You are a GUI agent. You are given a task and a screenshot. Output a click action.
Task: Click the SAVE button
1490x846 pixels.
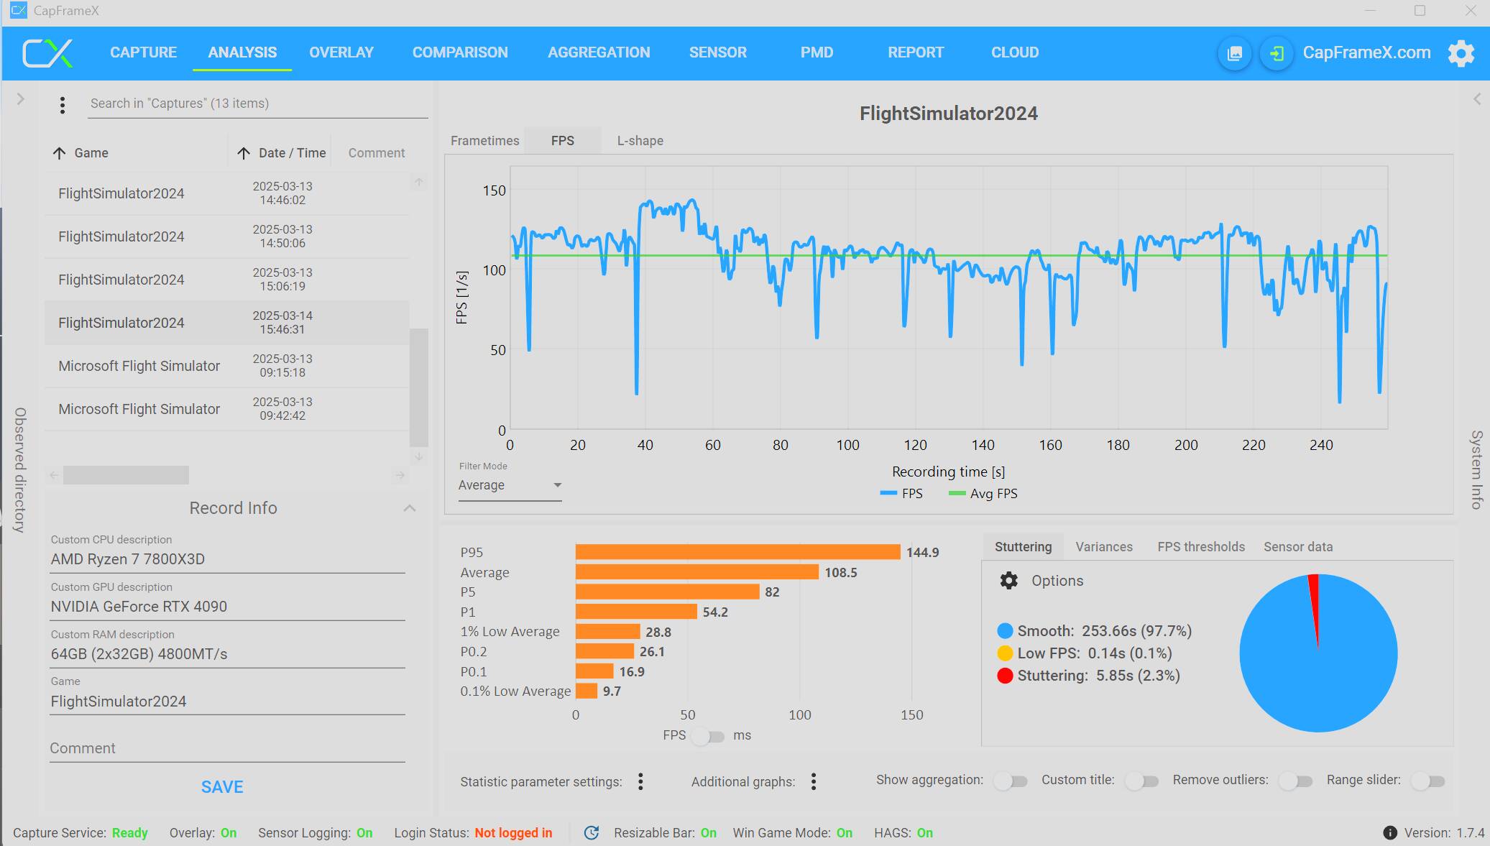[222, 787]
